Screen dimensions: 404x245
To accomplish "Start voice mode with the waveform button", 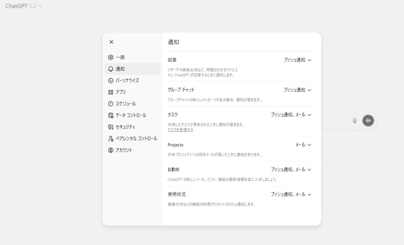I will point(368,121).
